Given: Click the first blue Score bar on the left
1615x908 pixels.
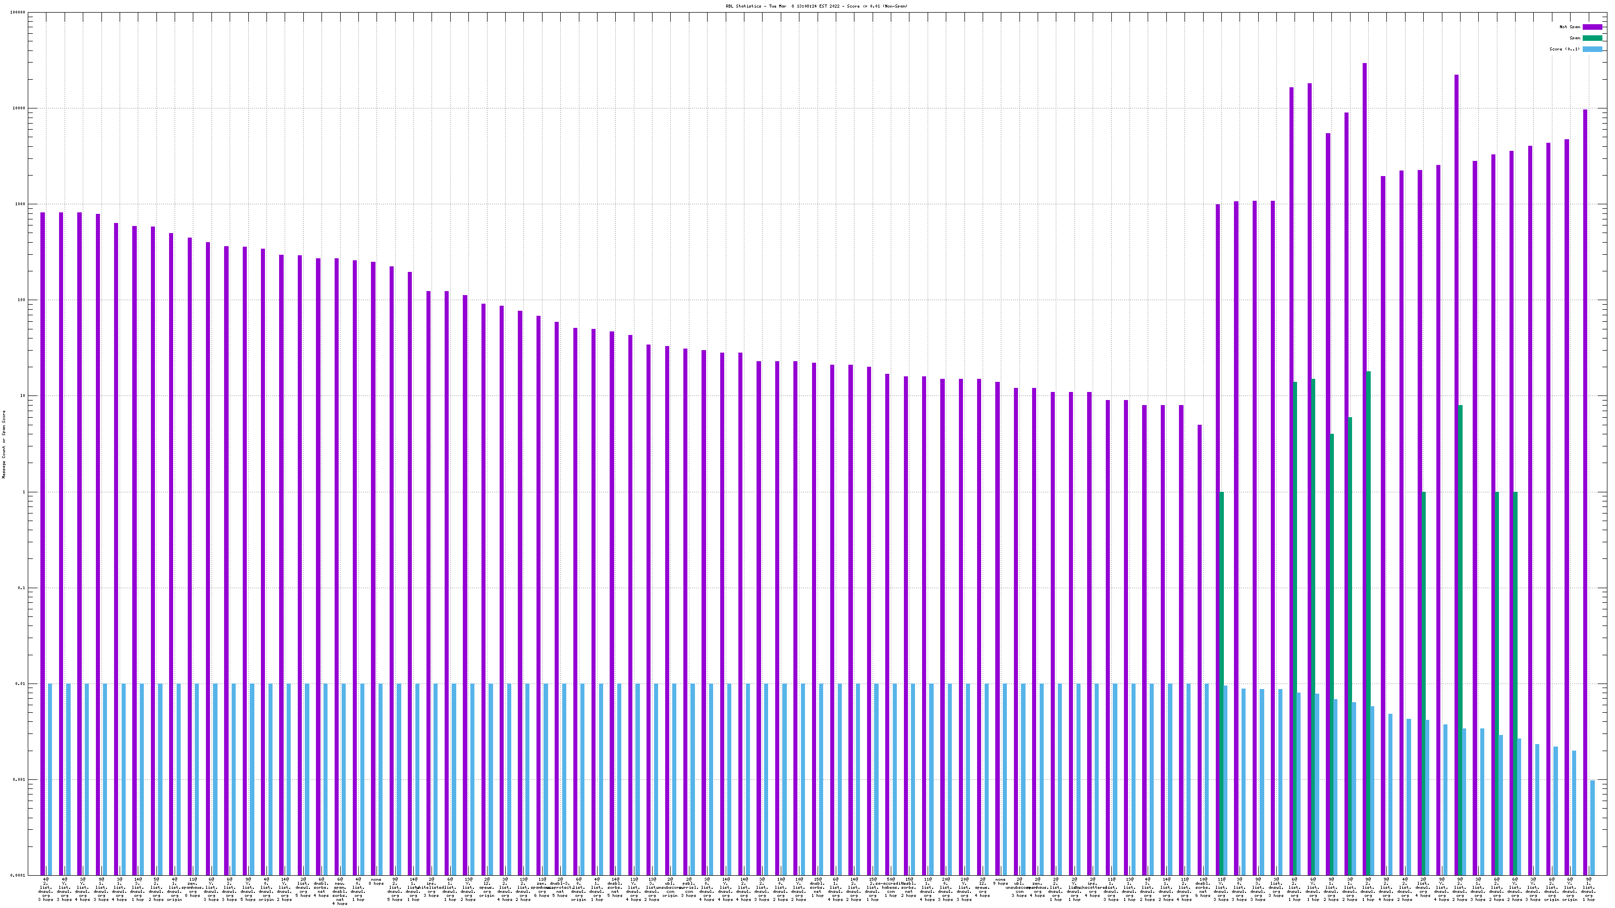Looking at the screenshot, I should coord(50,777).
